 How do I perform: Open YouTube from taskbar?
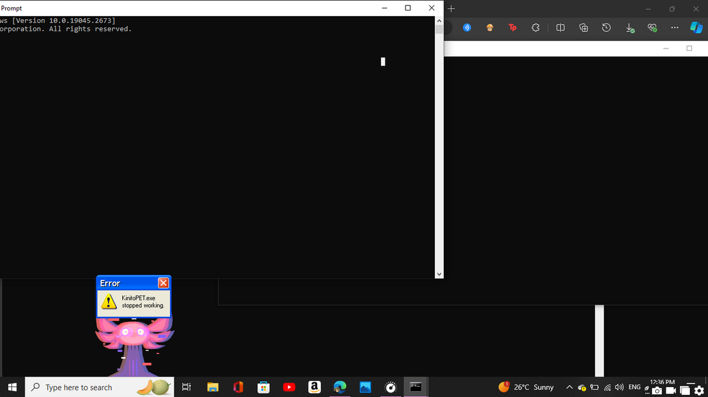[x=289, y=387]
